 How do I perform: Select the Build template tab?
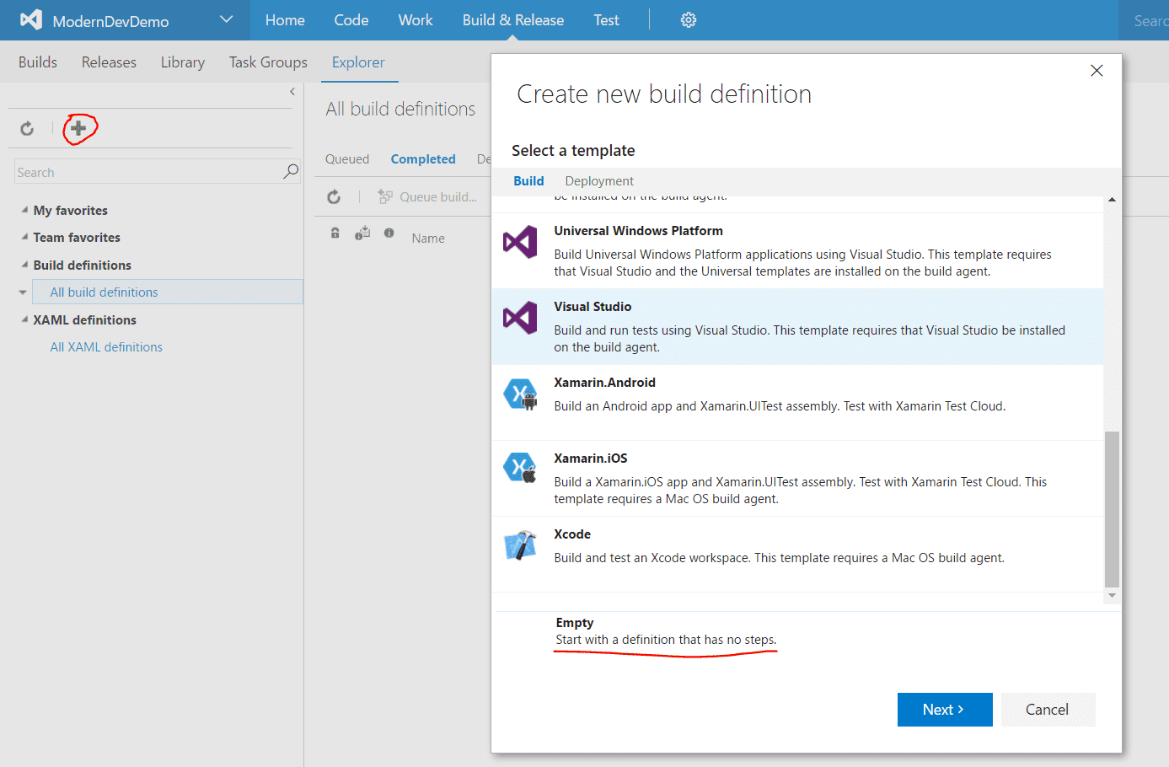[528, 181]
